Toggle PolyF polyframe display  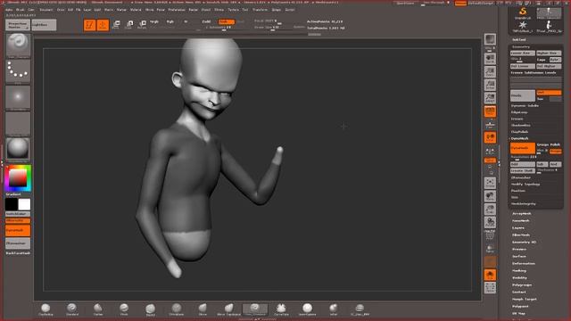tap(490, 235)
